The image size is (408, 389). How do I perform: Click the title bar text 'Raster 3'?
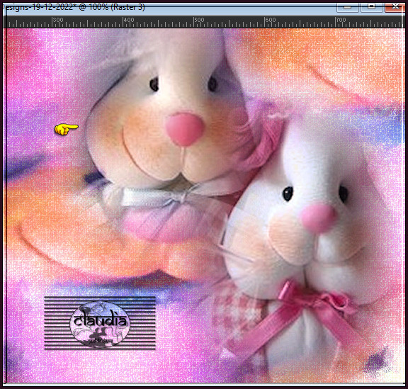127,7
